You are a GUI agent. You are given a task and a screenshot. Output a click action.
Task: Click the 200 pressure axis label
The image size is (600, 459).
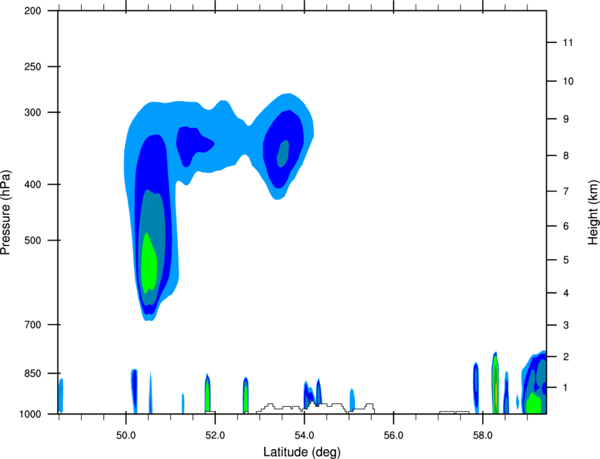32,11
